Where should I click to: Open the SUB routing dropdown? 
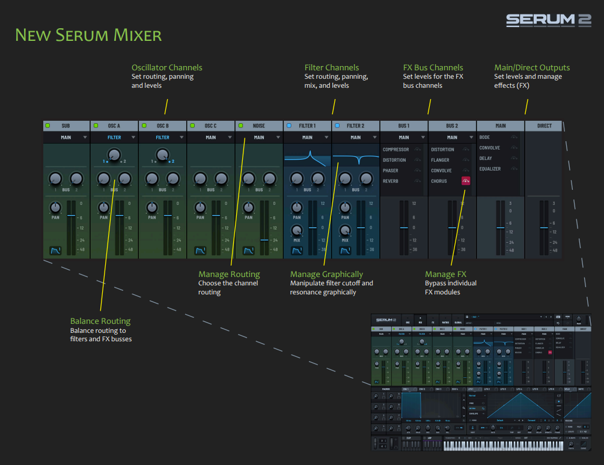(66, 138)
